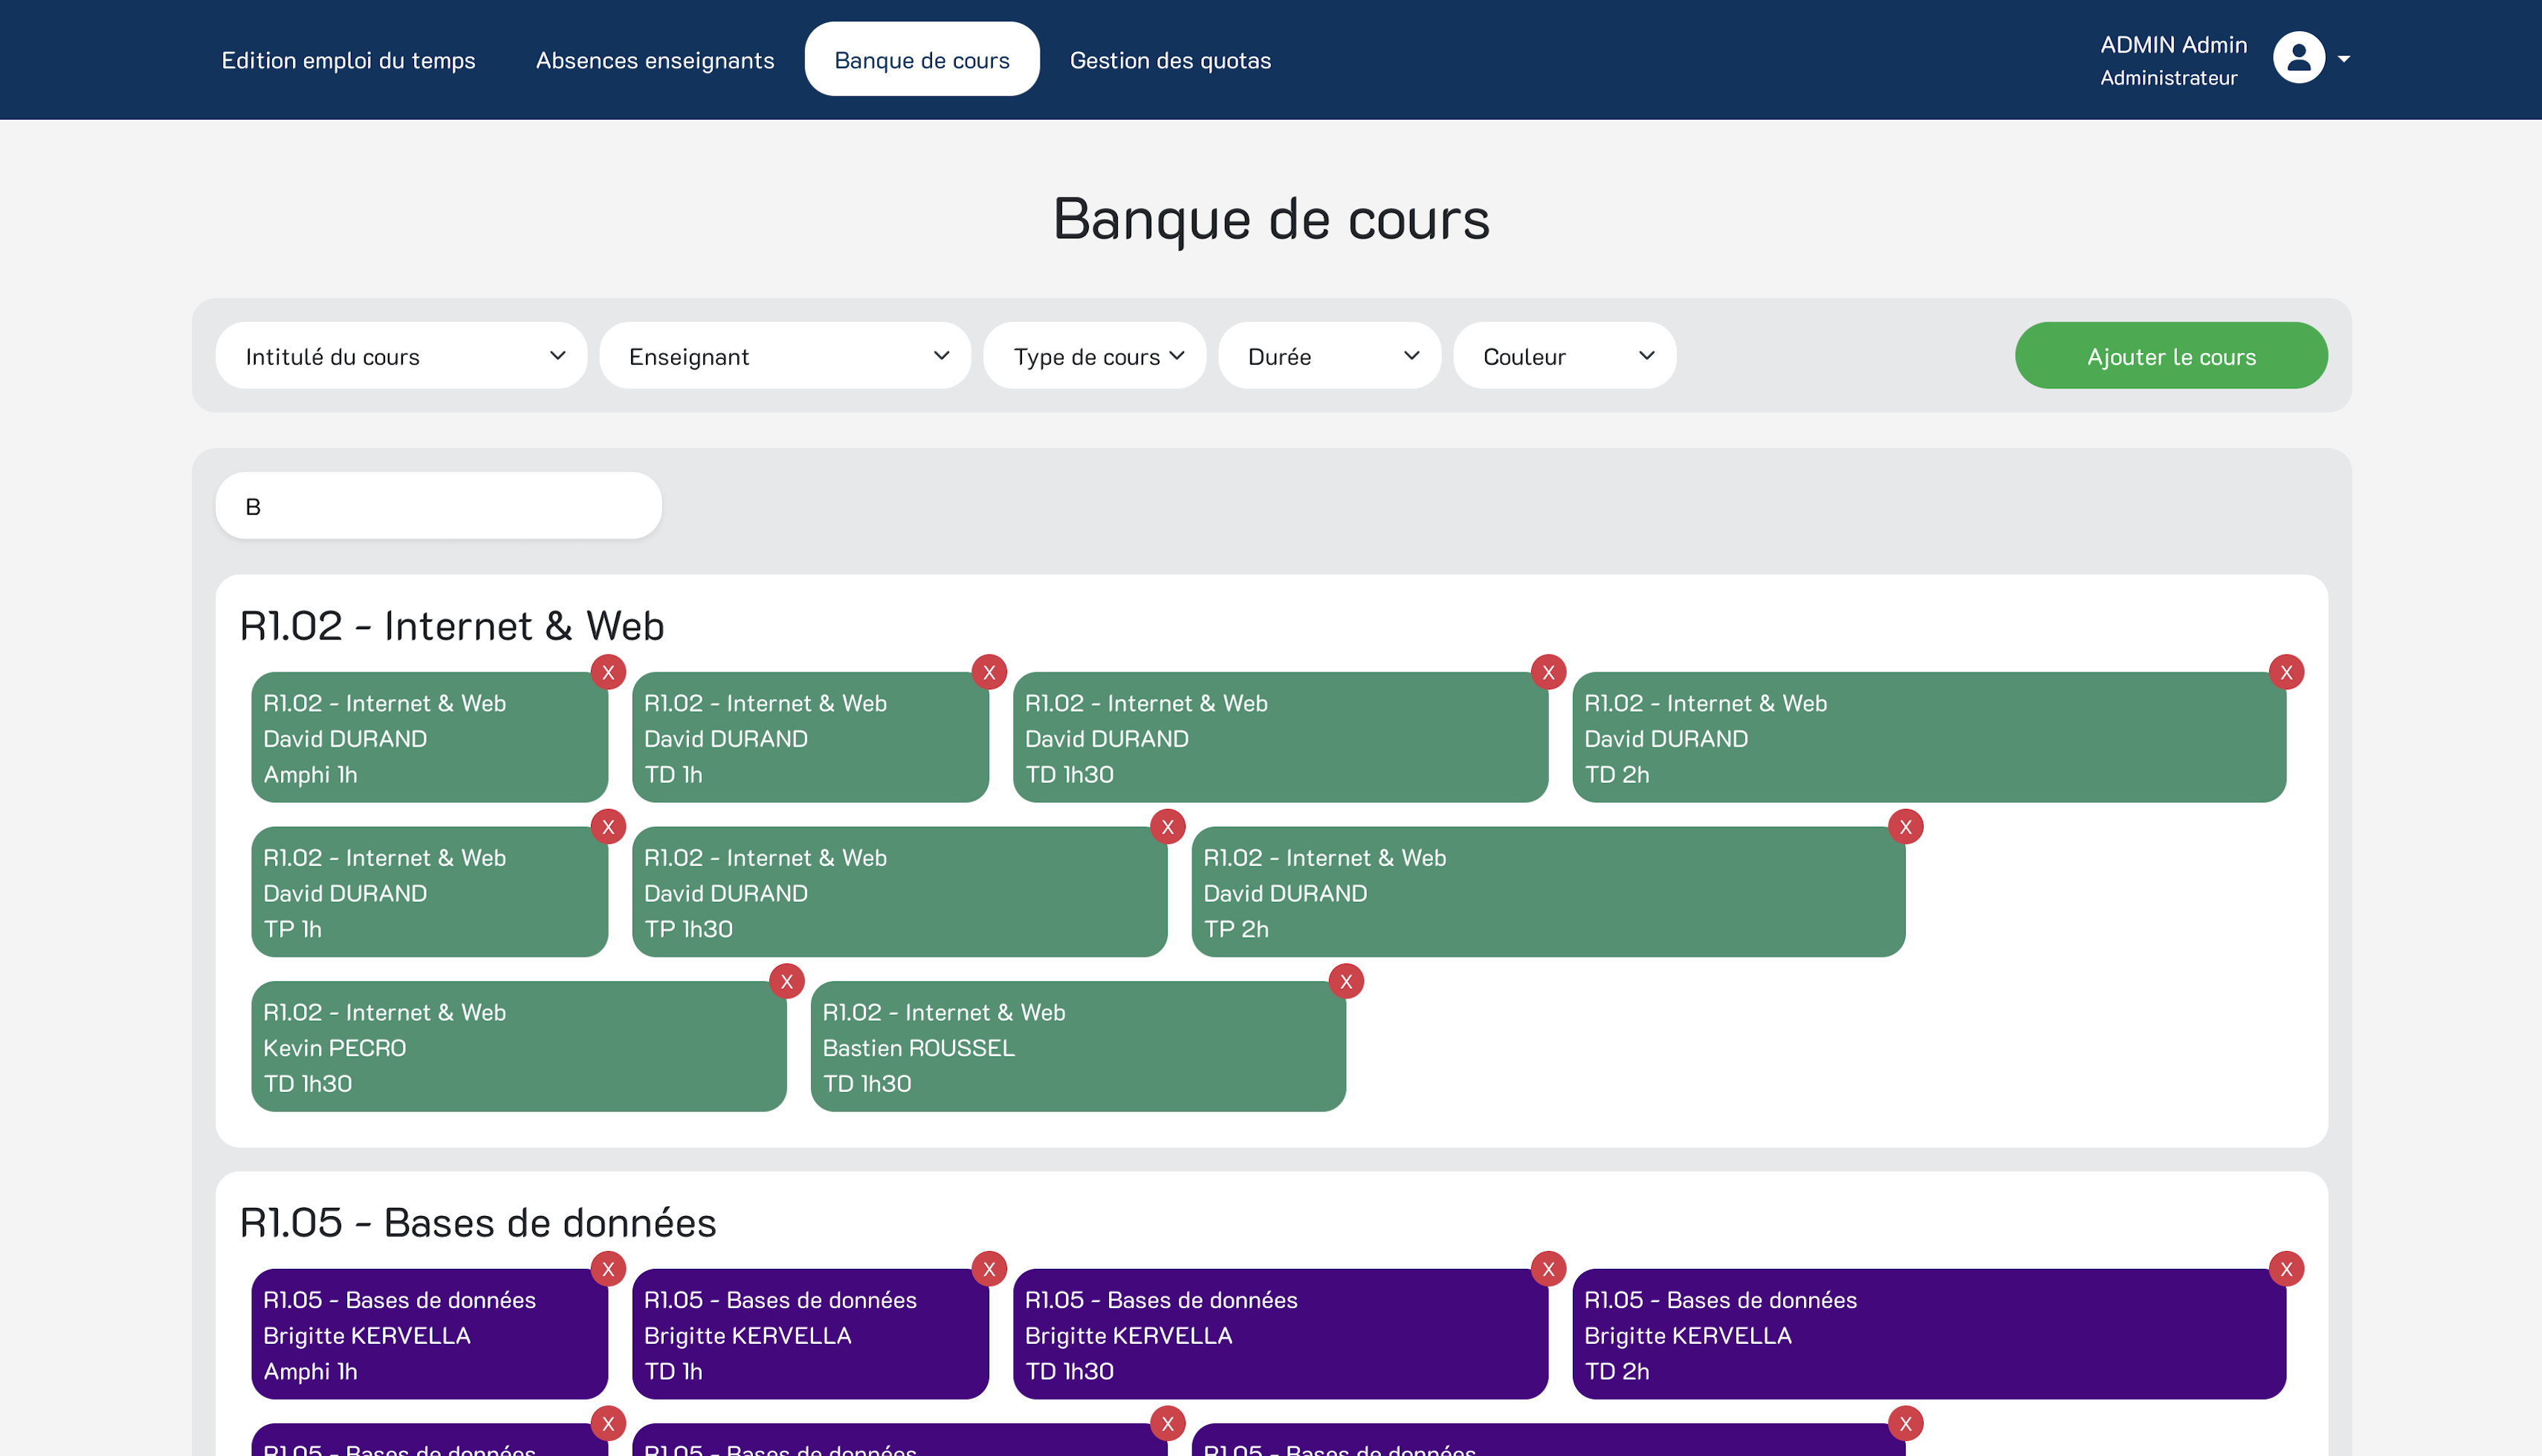The width and height of the screenshot is (2542, 1456).
Task: Expand the Intitulé du cours dropdown
Action: 401,356
